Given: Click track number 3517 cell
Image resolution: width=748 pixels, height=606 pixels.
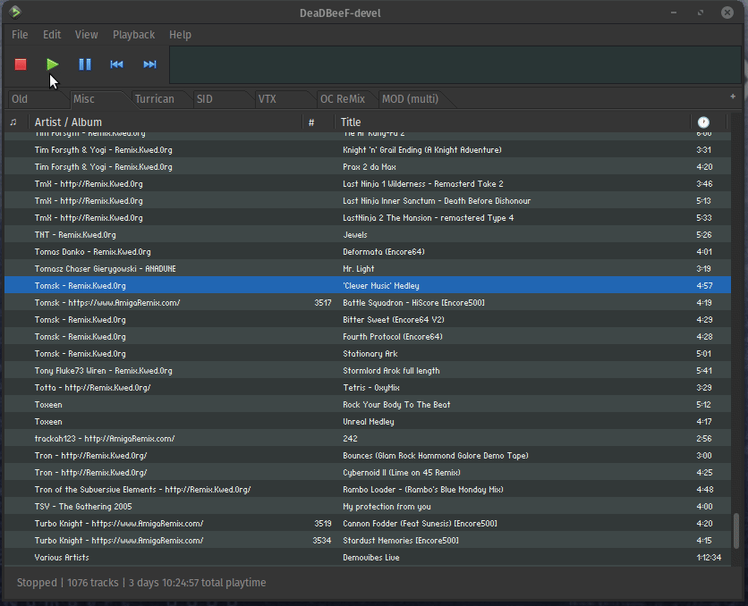Looking at the screenshot, I should [x=322, y=302].
